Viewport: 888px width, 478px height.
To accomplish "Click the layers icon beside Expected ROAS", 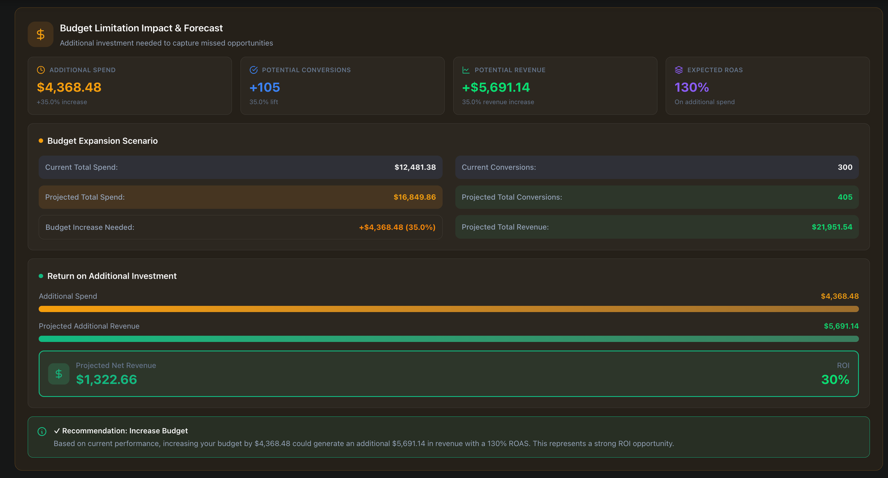I will tap(678, 70).
